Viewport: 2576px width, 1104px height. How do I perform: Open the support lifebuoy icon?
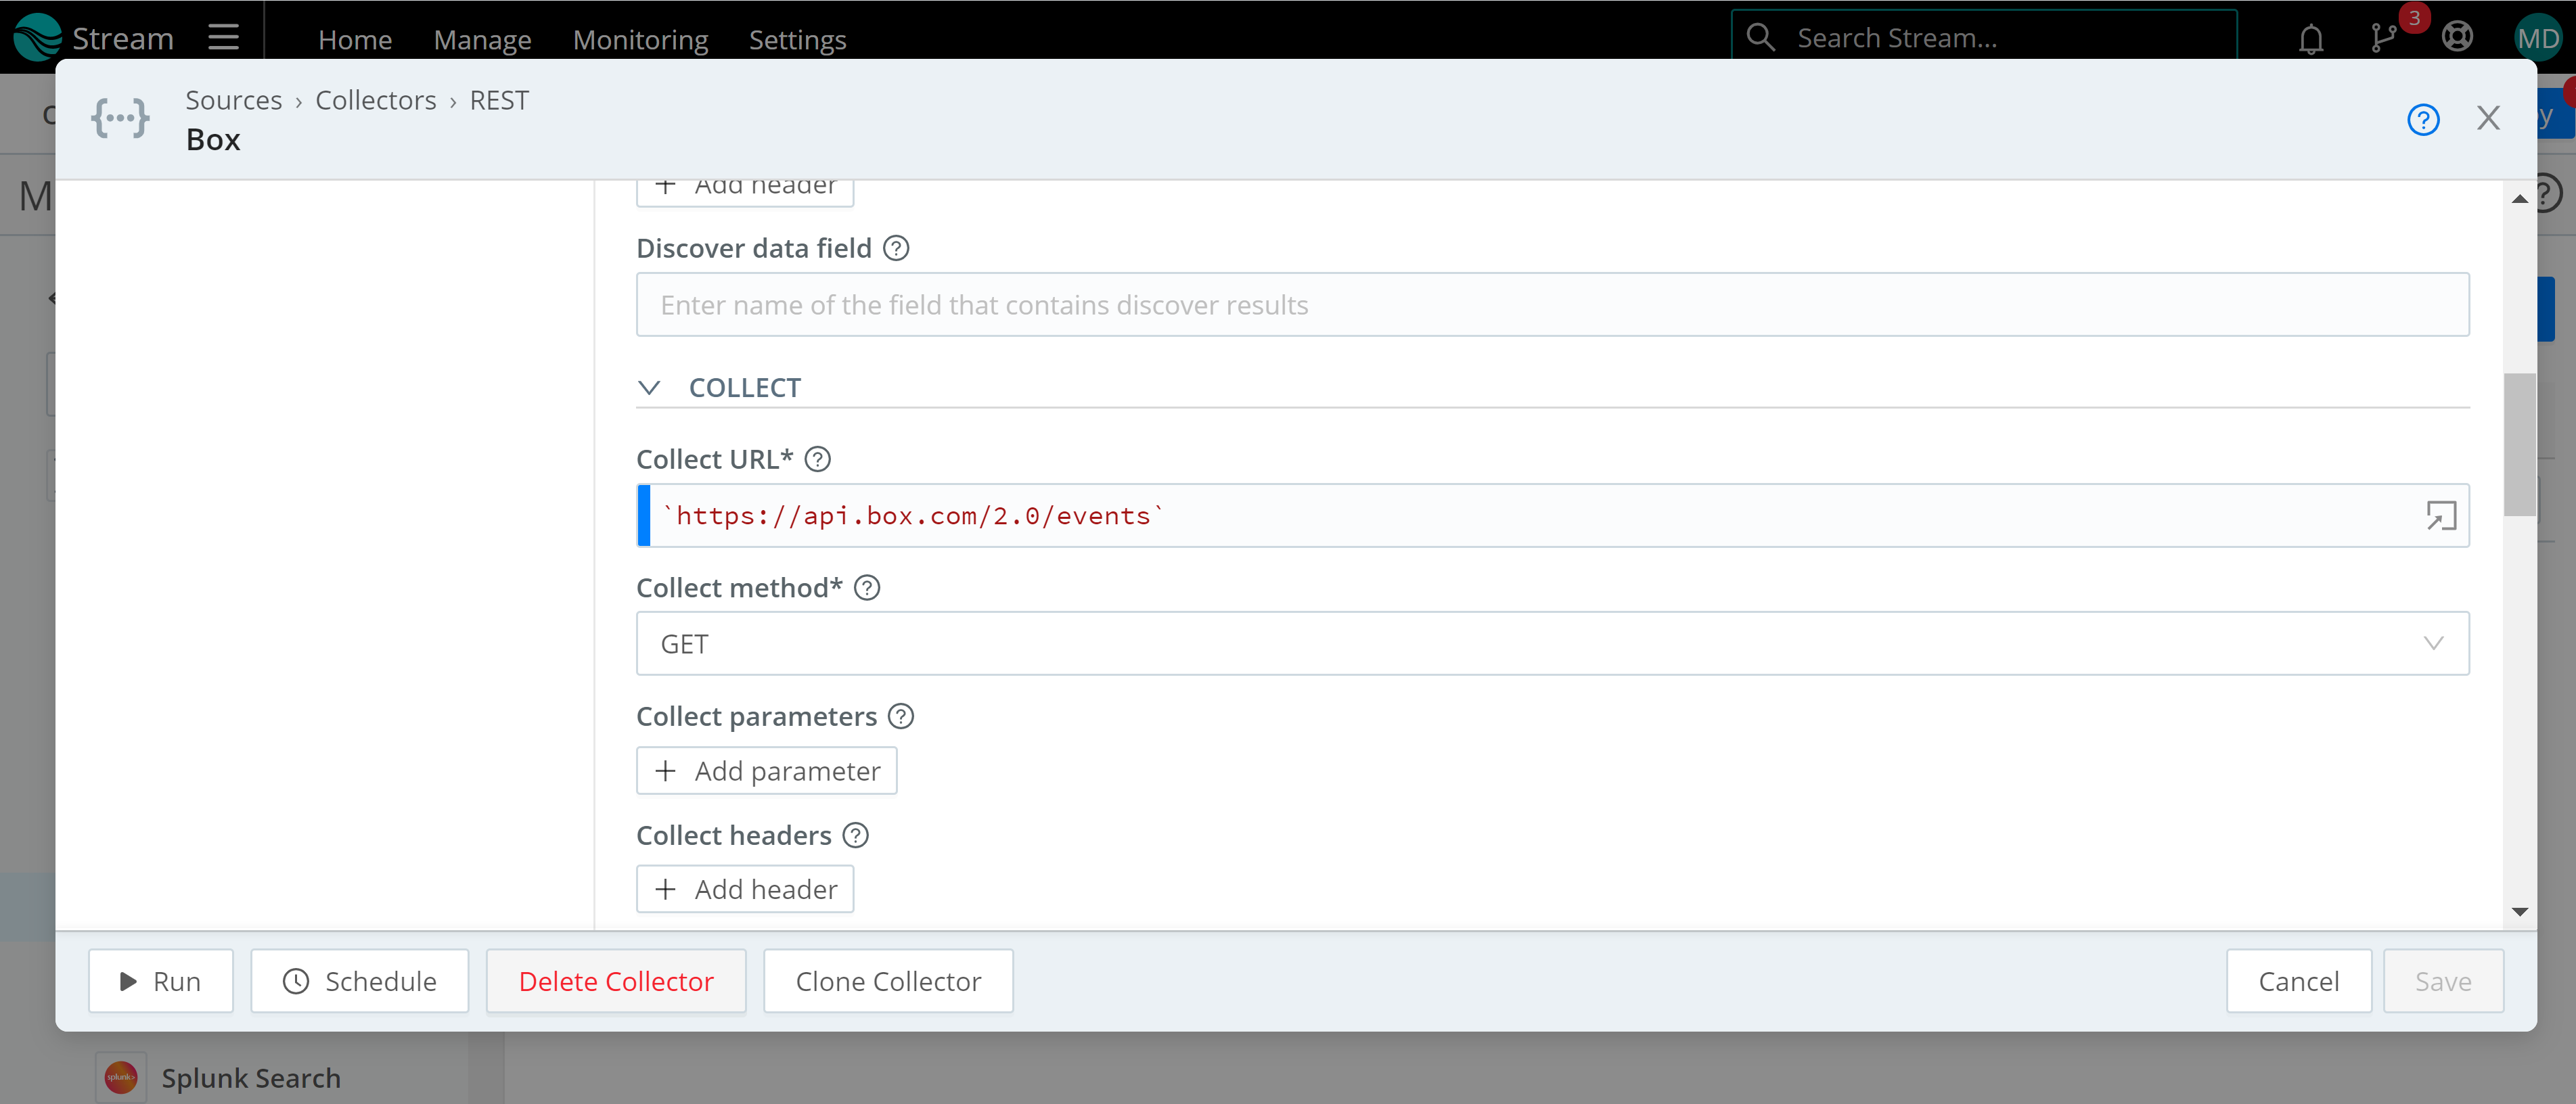click(2457, 37)
